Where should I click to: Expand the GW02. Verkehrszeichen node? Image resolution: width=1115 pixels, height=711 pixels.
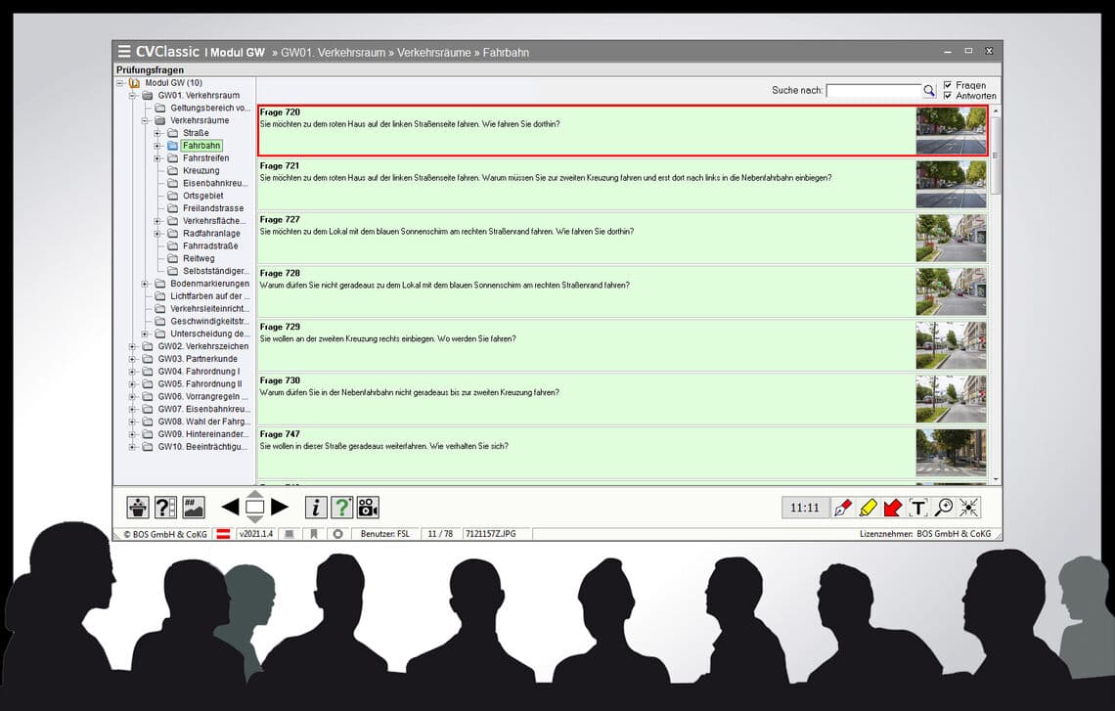click(x=132, y=346)
